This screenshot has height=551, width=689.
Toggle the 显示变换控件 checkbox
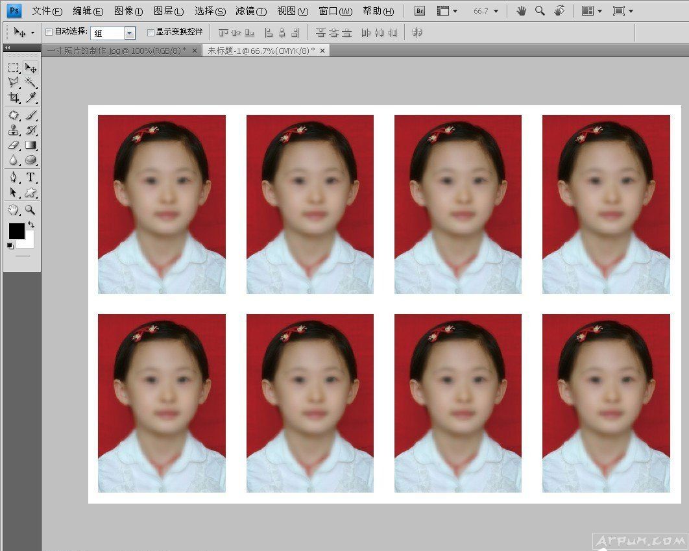151,32
